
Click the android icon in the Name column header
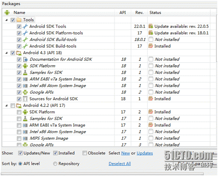[x=7, y=12]
